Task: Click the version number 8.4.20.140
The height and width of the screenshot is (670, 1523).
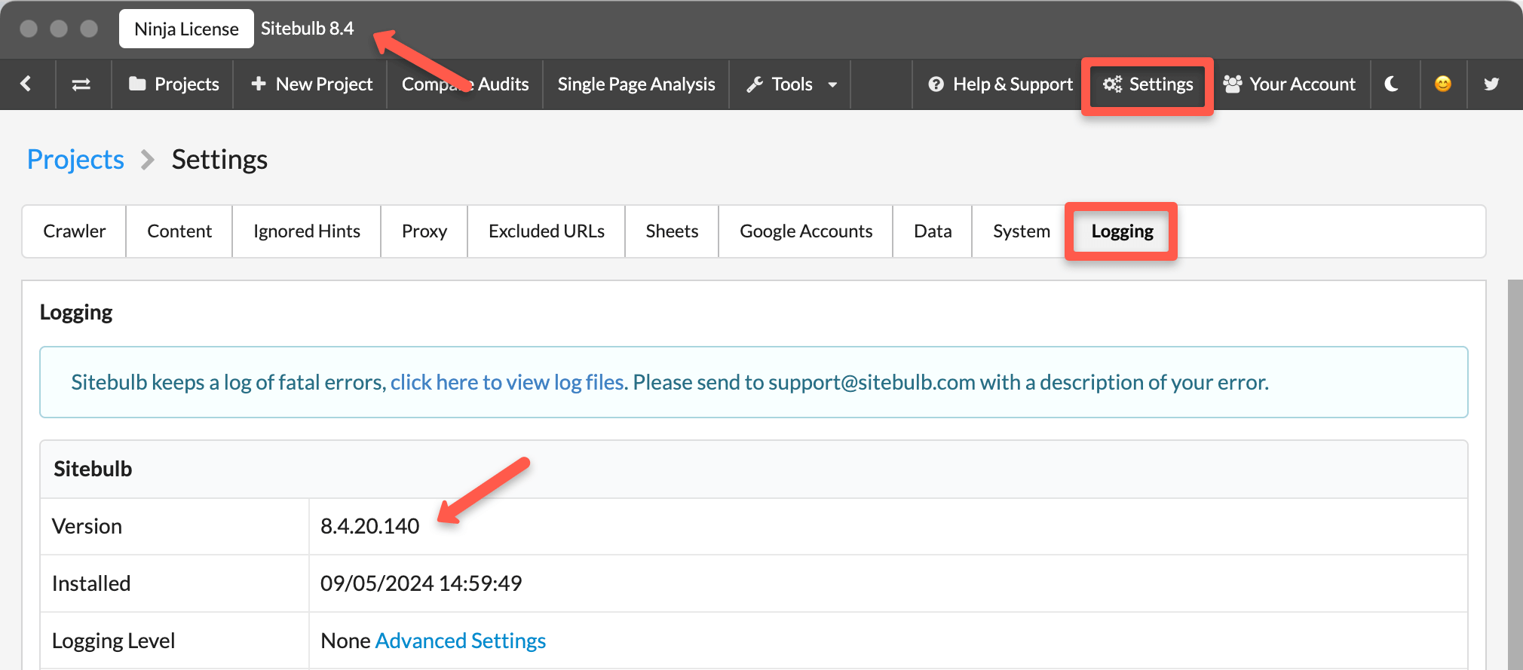Action: [x=370, y=526]
